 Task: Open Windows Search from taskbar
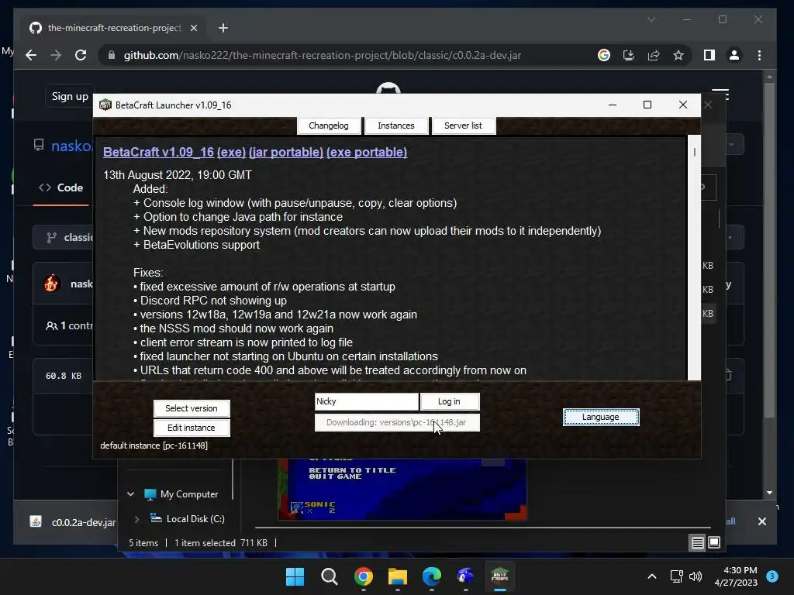click(x=329, y=576)
